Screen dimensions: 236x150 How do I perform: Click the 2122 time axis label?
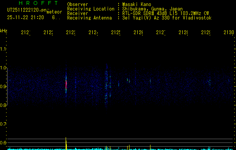click(48, 33)
